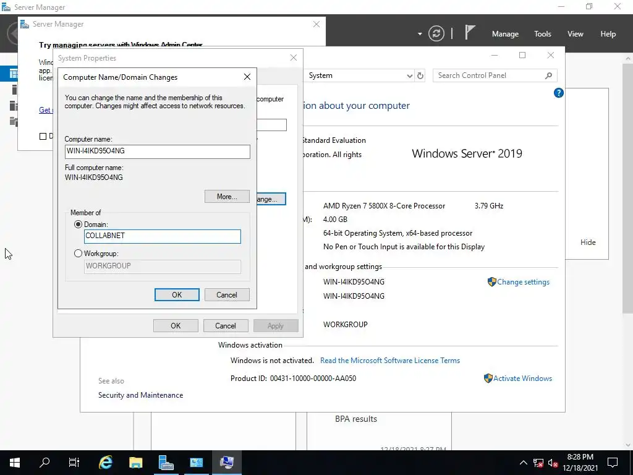
Task: Click the Product ID 00431-10000-00000-AA050 text
Action: click(x=293, y=379)
